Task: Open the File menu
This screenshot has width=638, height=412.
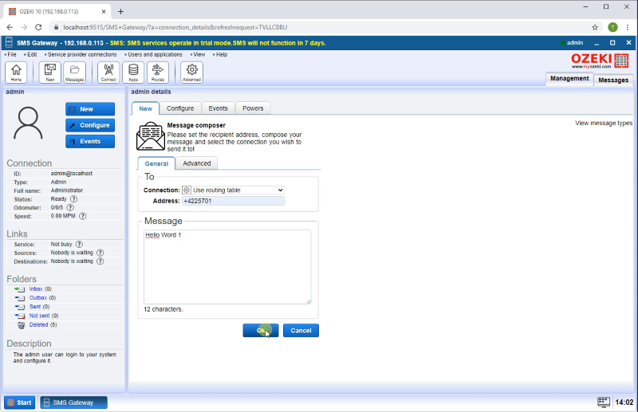Action: pyautogui.click(x=12, y=54)
